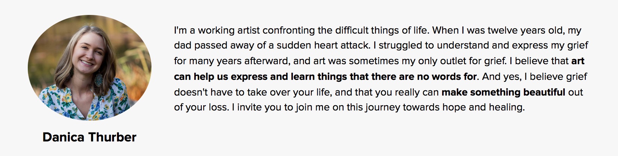618x156 pixels.
Task: Click the bold word 'art' ending third line
Action: point(578,61)
